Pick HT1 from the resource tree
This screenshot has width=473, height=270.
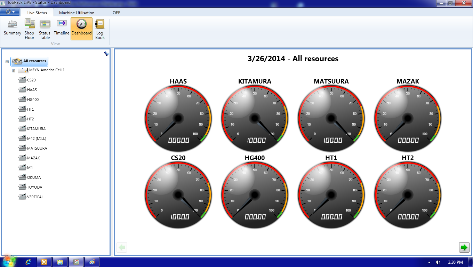point(26,109)
